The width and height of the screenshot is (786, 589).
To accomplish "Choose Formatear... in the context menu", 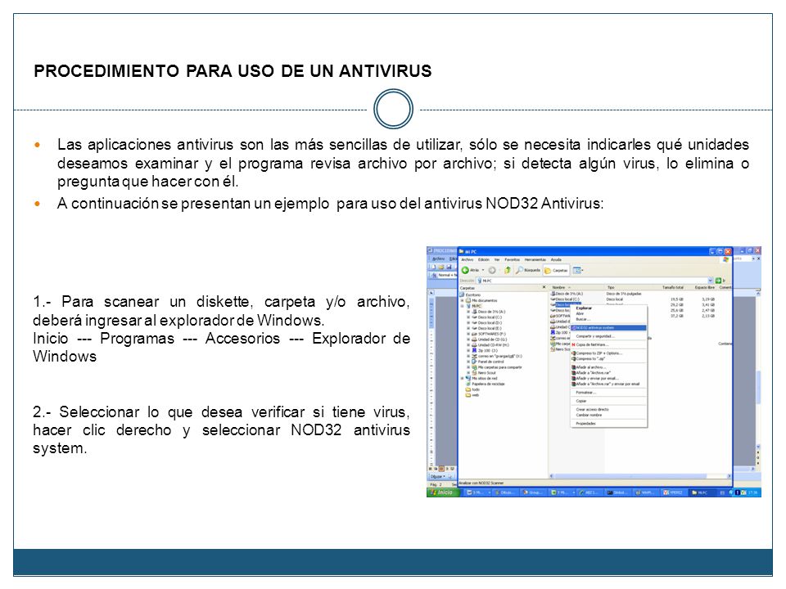I will [x=608, y=392].
